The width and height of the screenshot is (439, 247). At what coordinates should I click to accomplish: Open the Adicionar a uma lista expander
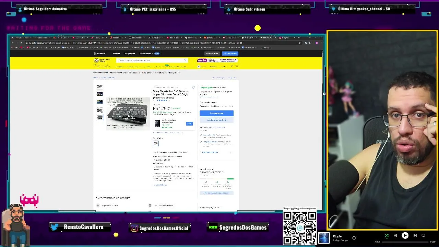216,152
